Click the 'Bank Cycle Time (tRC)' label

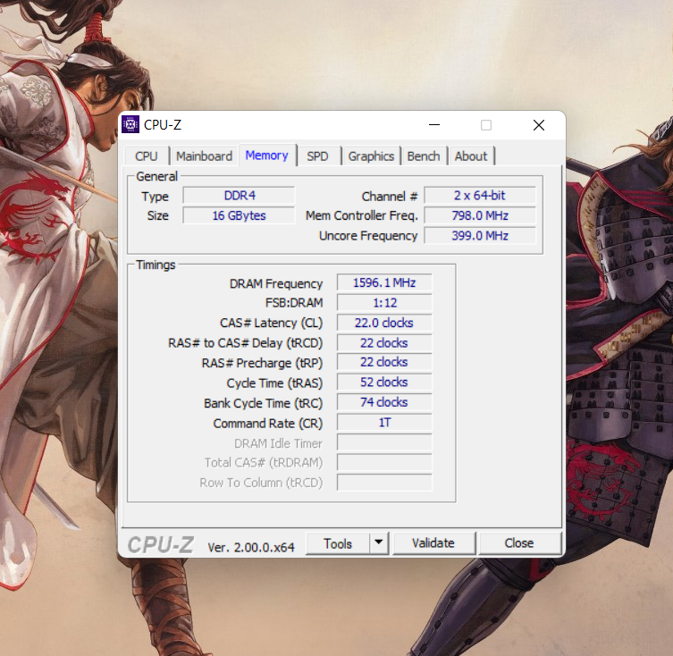263,403
